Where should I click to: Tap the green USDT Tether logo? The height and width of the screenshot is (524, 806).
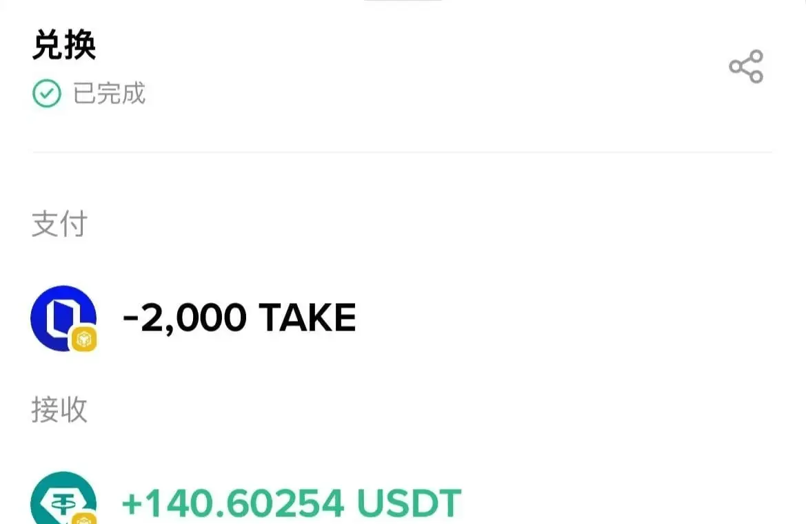[x=63, y=499]
